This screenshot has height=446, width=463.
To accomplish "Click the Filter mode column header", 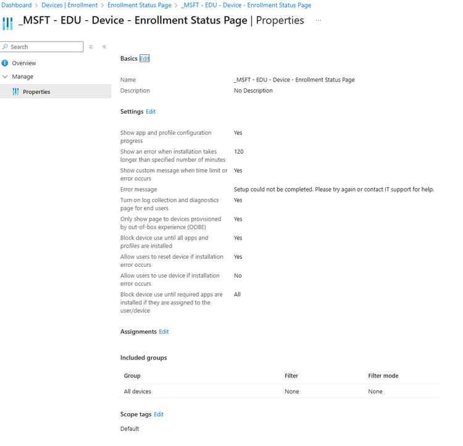I will [383, 376].
